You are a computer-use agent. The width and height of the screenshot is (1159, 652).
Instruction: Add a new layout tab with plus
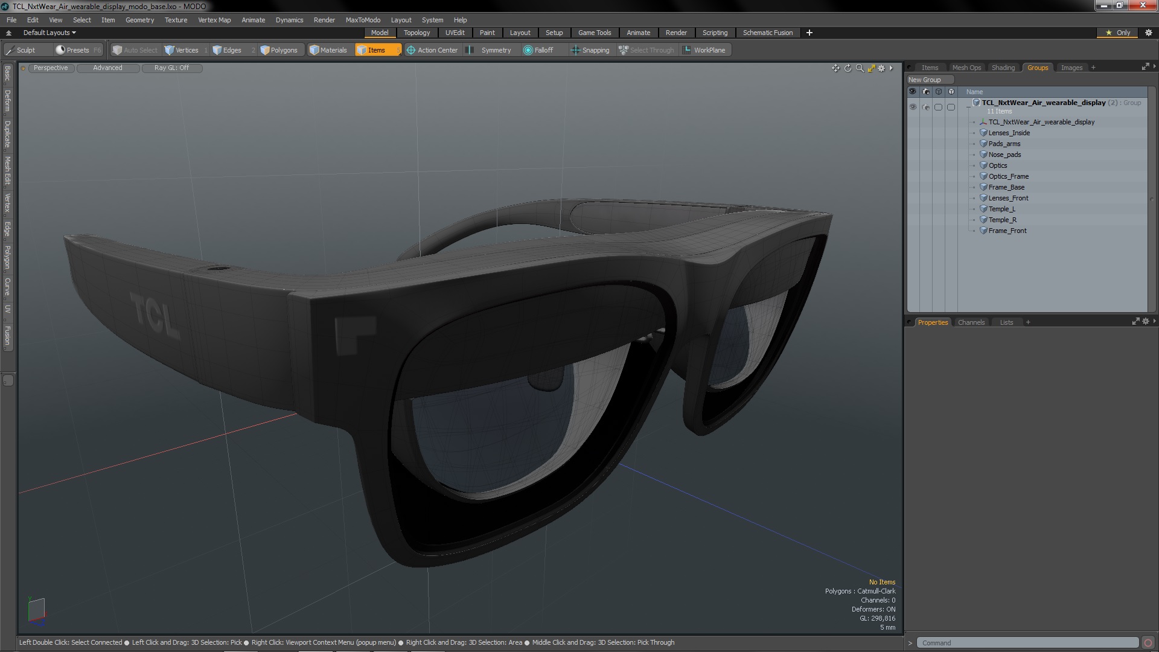[x=809, y=33]
